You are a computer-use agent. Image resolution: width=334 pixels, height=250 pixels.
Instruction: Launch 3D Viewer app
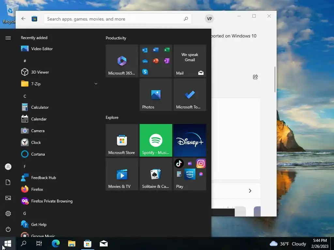click(x=59, y=72)
